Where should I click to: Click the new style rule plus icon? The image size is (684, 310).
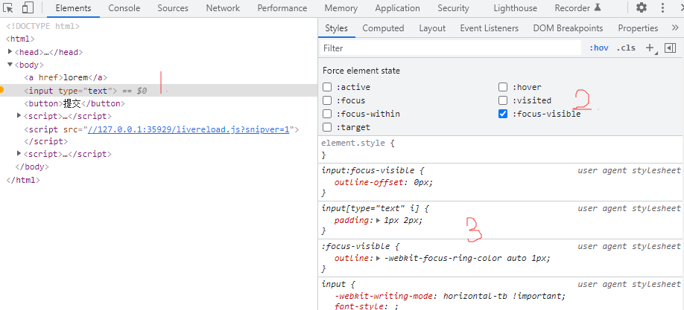tap(650, 48)
